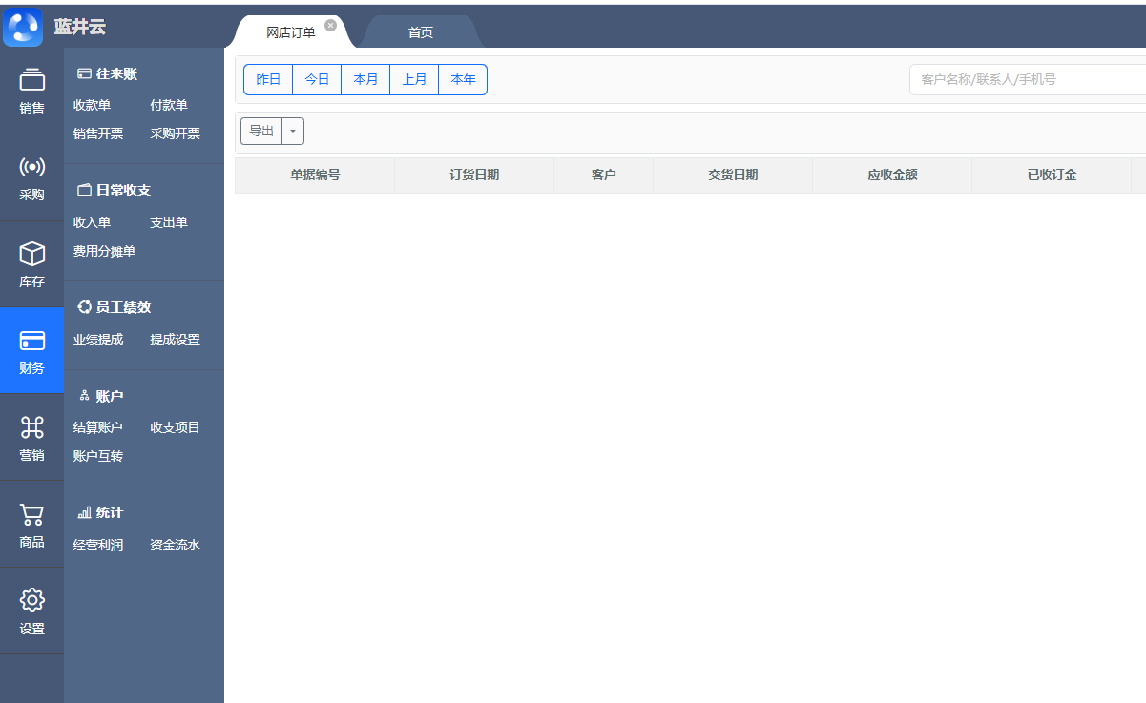Click the 统计 section heading
1146x703 pixels.
110,512
